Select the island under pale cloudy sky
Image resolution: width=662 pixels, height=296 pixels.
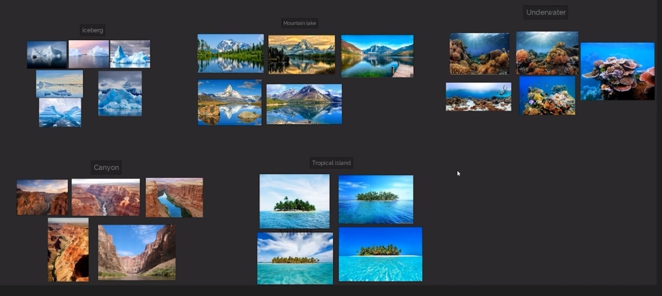point(295,201)
